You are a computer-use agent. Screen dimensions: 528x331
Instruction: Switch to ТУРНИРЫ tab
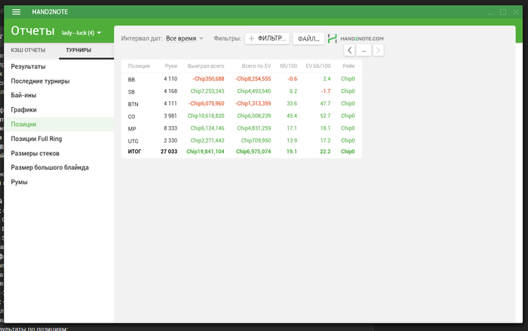coord(78,51)
